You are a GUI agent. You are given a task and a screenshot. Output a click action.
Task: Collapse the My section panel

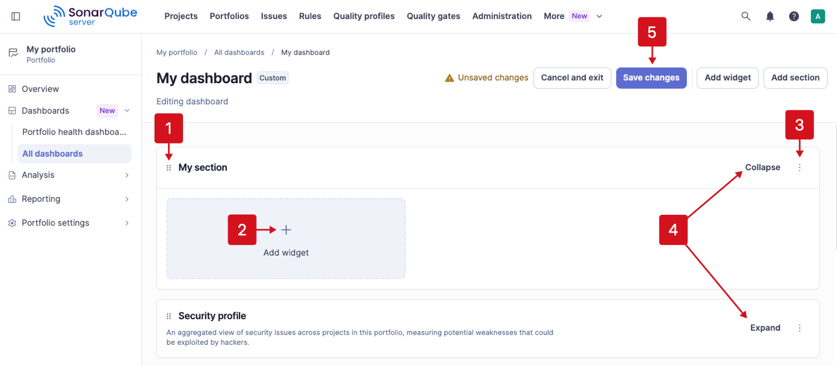click(763, 167)
